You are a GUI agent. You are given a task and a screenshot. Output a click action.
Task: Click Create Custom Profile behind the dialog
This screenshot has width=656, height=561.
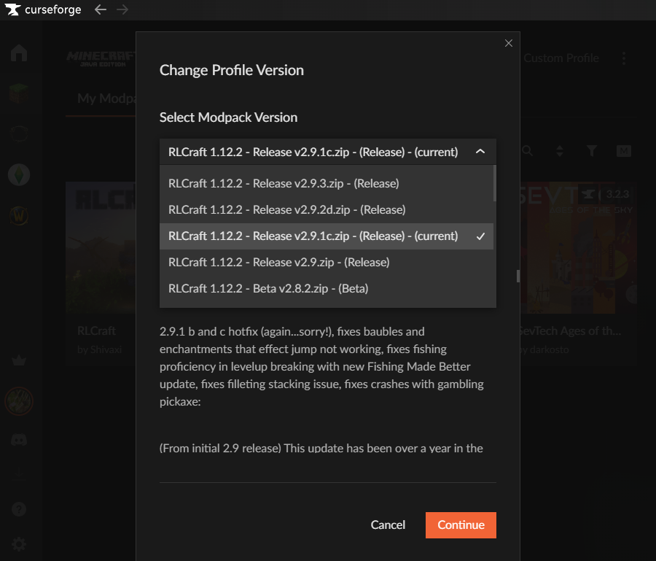561,58
